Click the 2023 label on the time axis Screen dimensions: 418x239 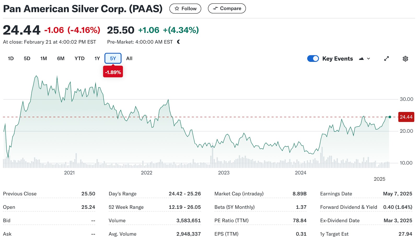tap(224, 173)
